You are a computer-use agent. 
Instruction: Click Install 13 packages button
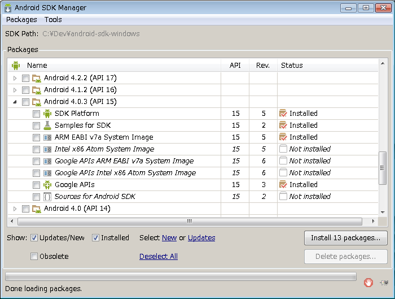[x=345, y=238]
